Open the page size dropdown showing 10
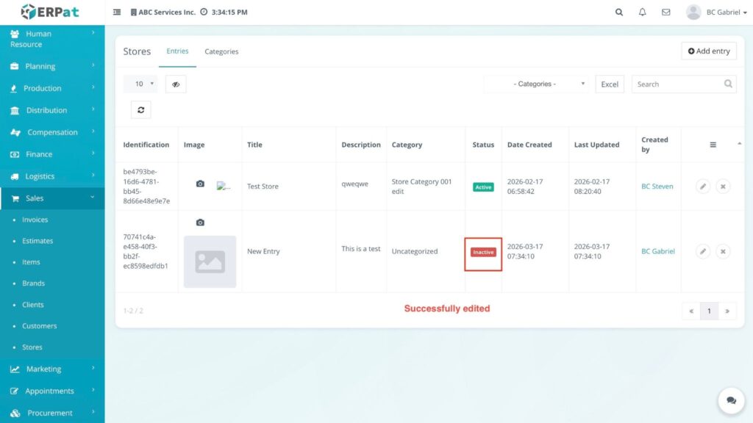The height and width of the screenshot is (423, 753). pyautogui.click(x=140, y=84)
